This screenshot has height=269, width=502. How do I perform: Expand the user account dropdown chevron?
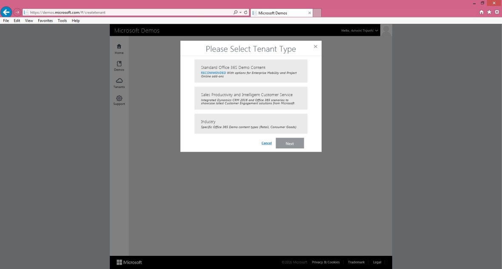click(376, 31)
